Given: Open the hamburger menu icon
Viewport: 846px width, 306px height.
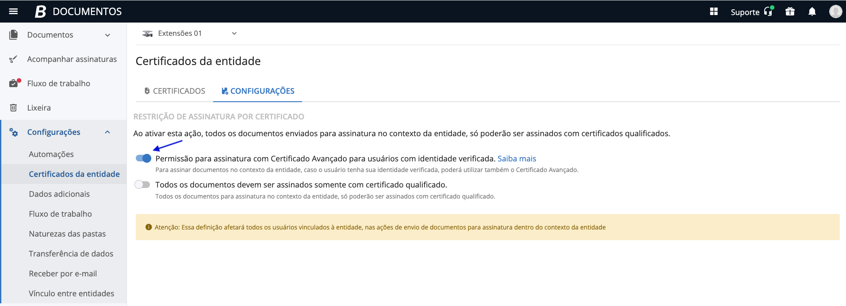Looking at the screenshot, I should [x=13, y=11].
